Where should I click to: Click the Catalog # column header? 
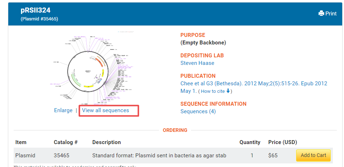coord(65,142)
